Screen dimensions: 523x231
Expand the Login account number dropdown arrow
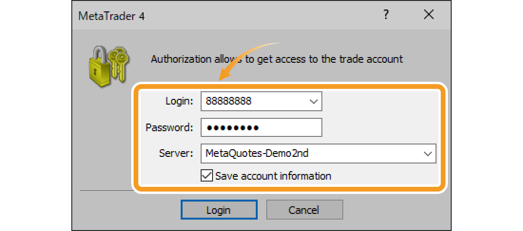313,101
